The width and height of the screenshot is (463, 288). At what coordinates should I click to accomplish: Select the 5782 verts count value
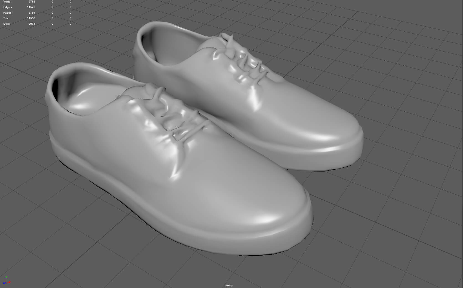[x=32, y=2]
